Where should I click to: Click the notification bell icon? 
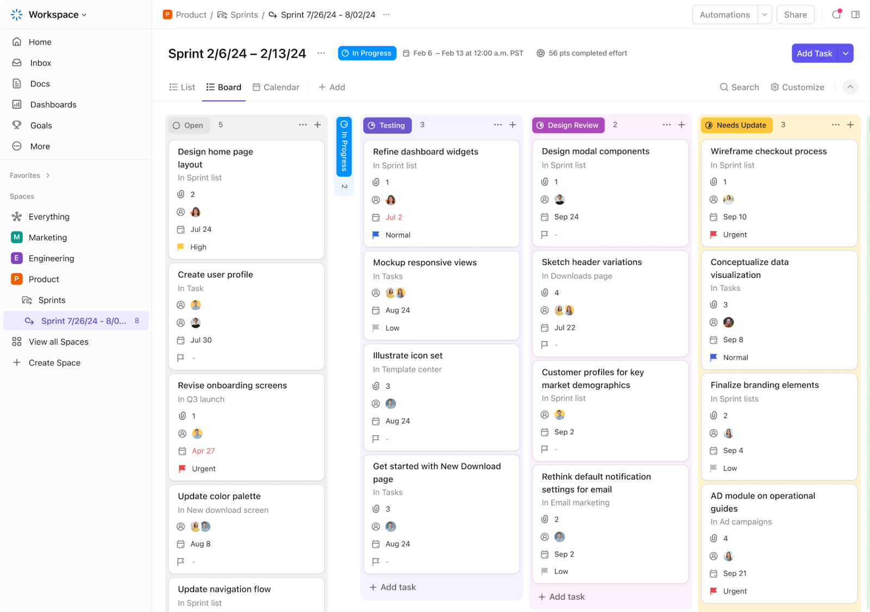pos(836,15)
